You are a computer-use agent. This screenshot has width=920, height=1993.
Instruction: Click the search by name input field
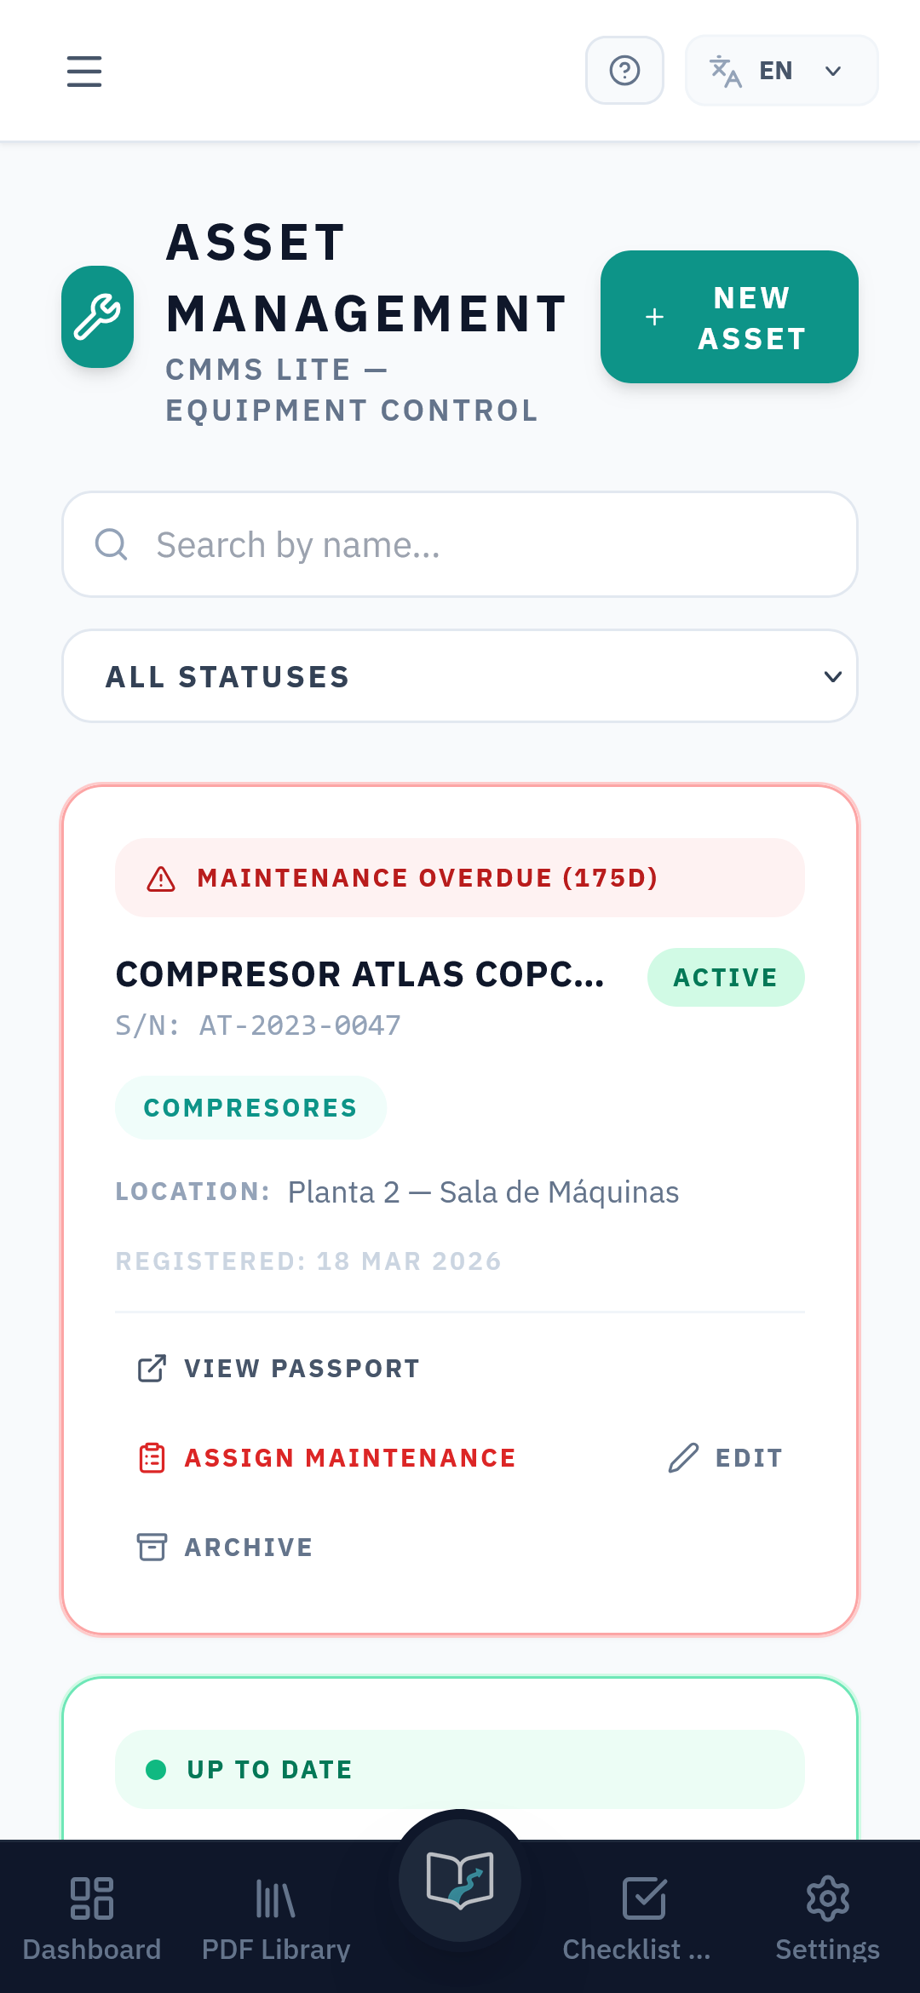tap(460, 544)
